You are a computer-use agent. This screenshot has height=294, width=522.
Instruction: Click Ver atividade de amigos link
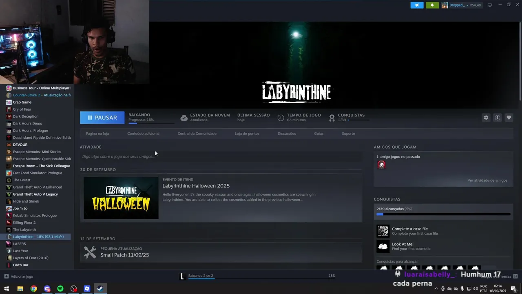click(x=487, y=180)
